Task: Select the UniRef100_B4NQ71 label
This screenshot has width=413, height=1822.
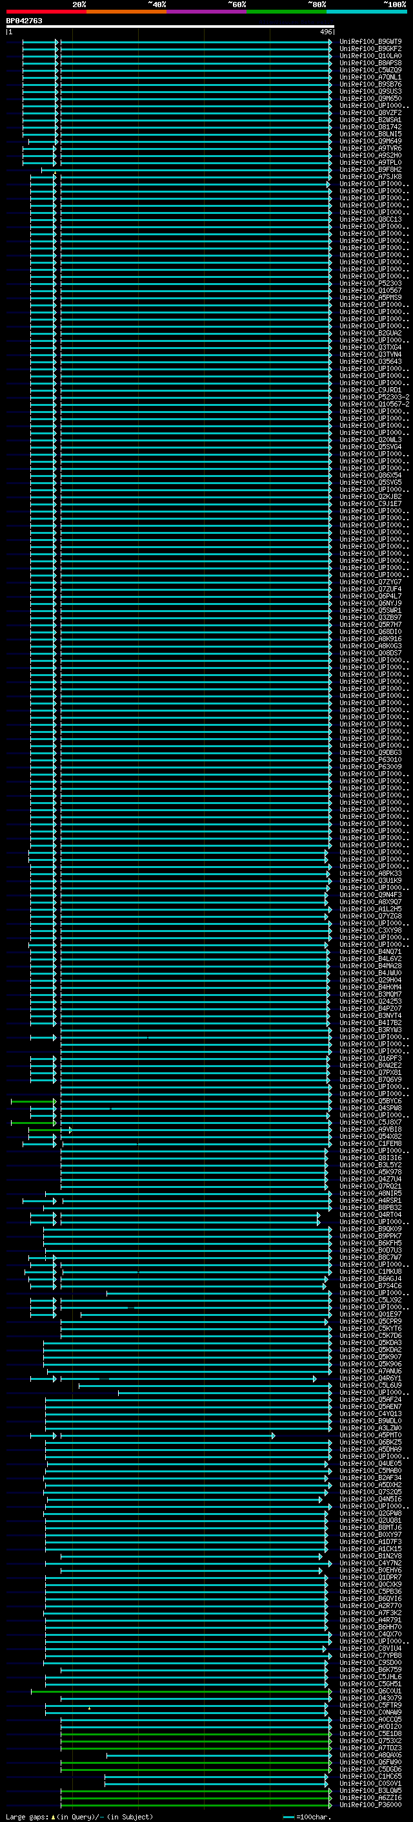Action: point(370,951)
